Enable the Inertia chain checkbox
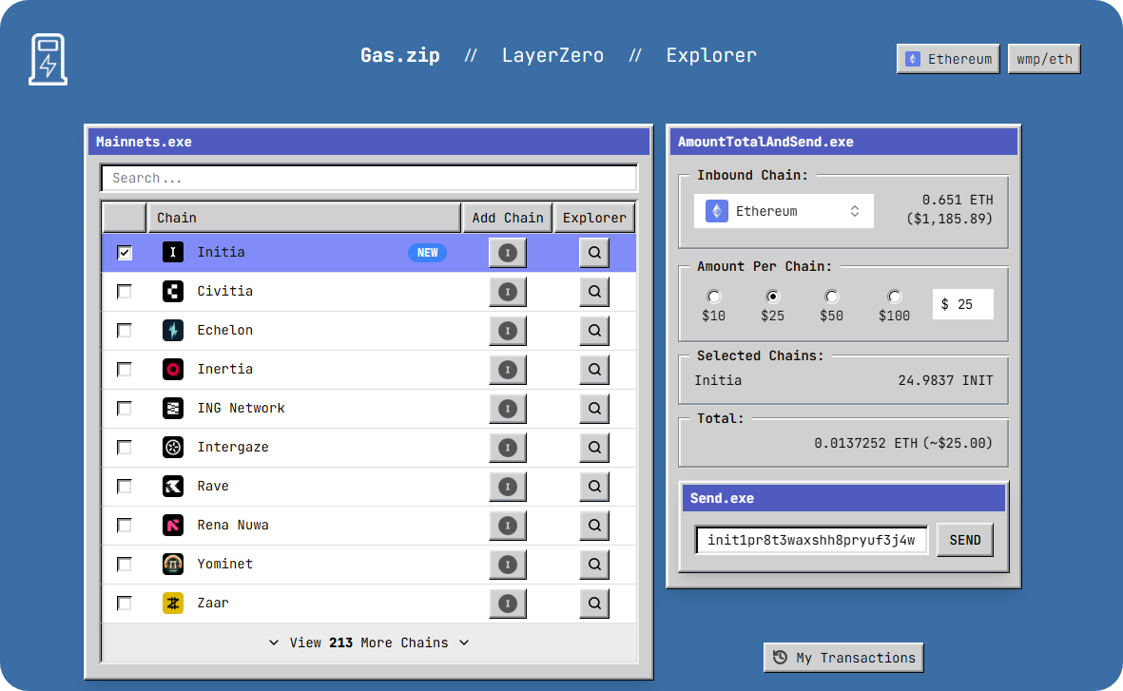 pyautogui.click(x=125, y=370)
